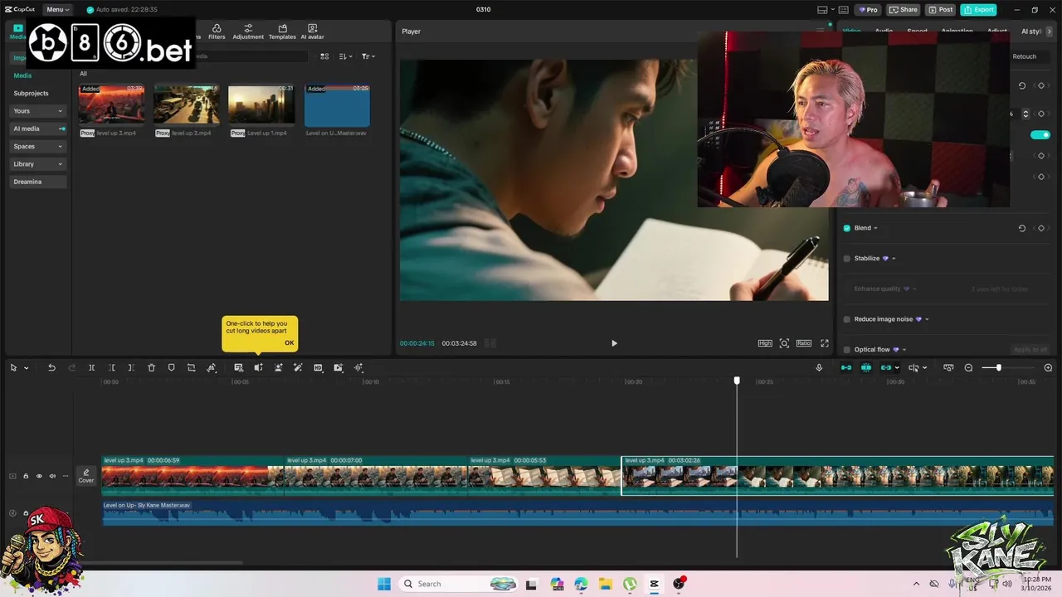
Task: Toggle the Blend checkbox
Action: tap(846, 228)
